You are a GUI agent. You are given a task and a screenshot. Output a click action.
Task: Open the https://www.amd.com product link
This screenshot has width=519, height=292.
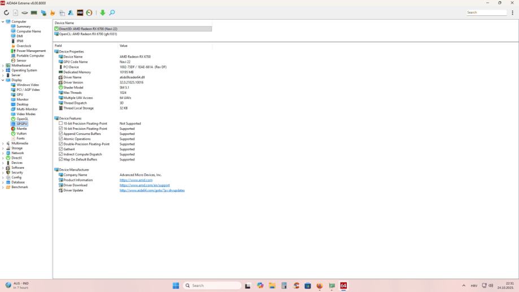coord(136,180)
